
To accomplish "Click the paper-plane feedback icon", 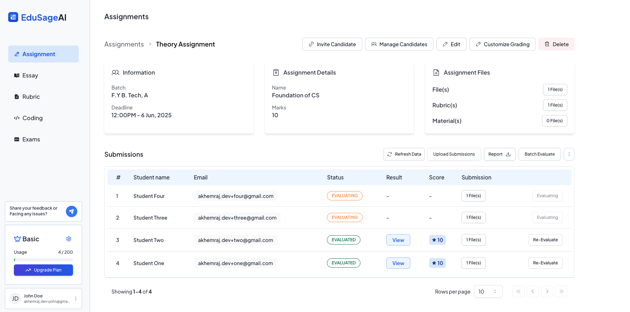I will tap(72, 211).
